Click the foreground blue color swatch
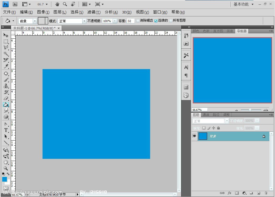Viewport: 275px width, 197px height. pos(5,179)
